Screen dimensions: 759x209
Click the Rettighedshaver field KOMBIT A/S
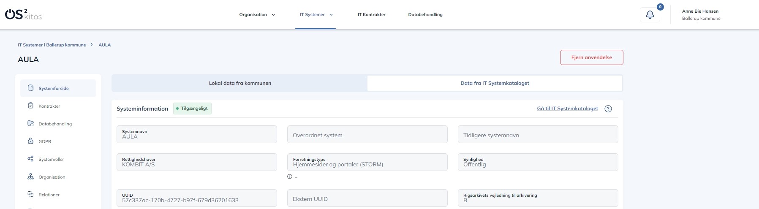197,162
